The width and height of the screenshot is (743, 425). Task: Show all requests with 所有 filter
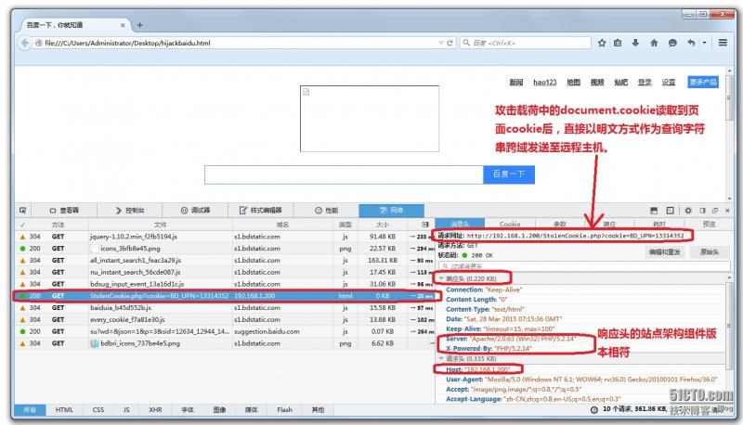[x=30, y=410]
